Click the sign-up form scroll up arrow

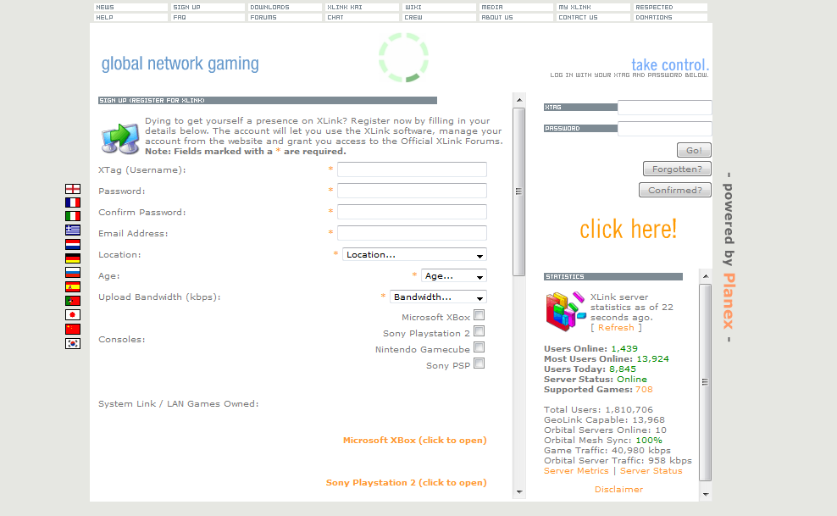(x=518, y=100)
